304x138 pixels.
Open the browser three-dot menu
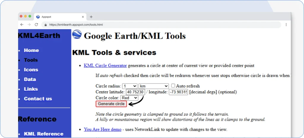click(286, 25)
